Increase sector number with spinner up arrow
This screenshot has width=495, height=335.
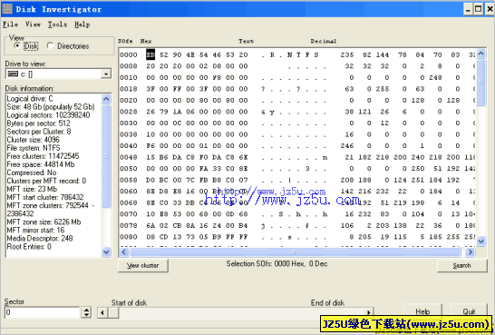click(86, 310)
